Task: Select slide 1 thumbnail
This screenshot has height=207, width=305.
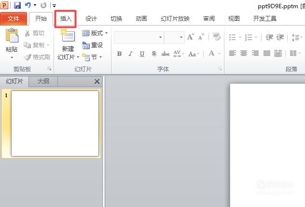Action: pyautogui.click(x=55, y=123)
